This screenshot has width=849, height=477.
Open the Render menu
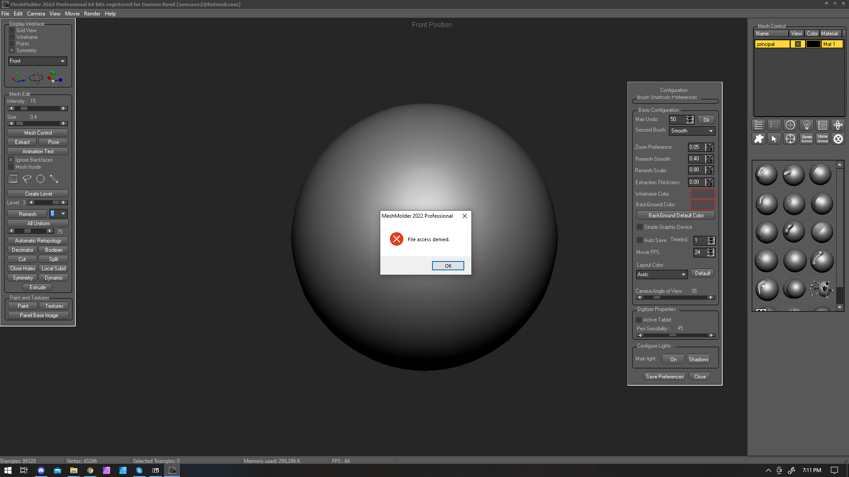tap(92, 14)
